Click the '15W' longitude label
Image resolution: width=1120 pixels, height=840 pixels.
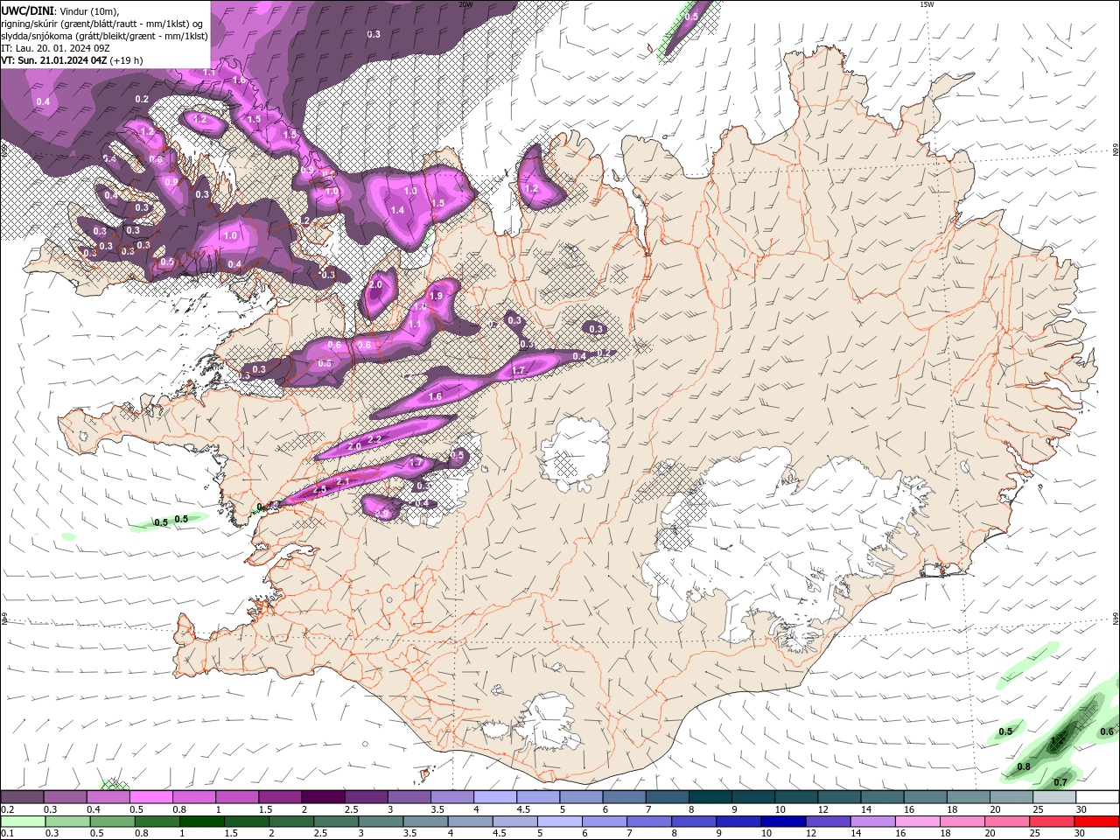point(927,4)
